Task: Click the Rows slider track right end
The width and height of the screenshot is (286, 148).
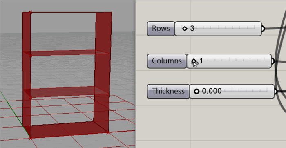Action: tap(254, 28)
